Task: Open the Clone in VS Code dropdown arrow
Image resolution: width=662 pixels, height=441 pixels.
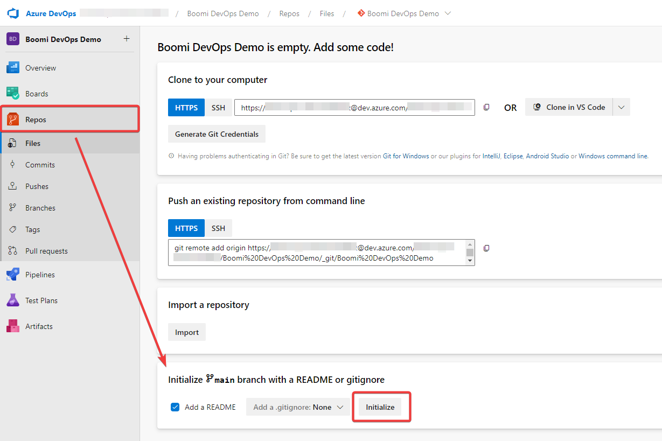Action: click(621, 107)
